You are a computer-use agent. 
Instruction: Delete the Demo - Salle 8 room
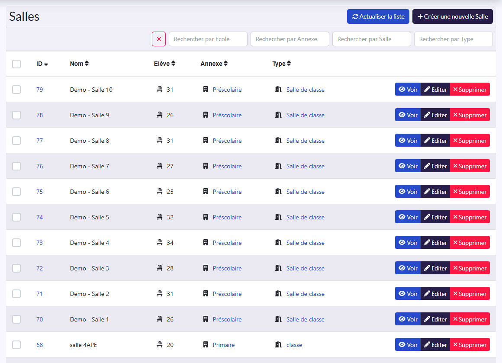click(470, 141)
